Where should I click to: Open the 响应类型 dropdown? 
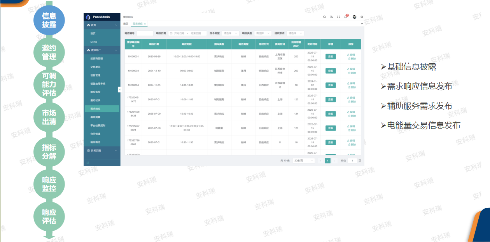pos(263,33)
